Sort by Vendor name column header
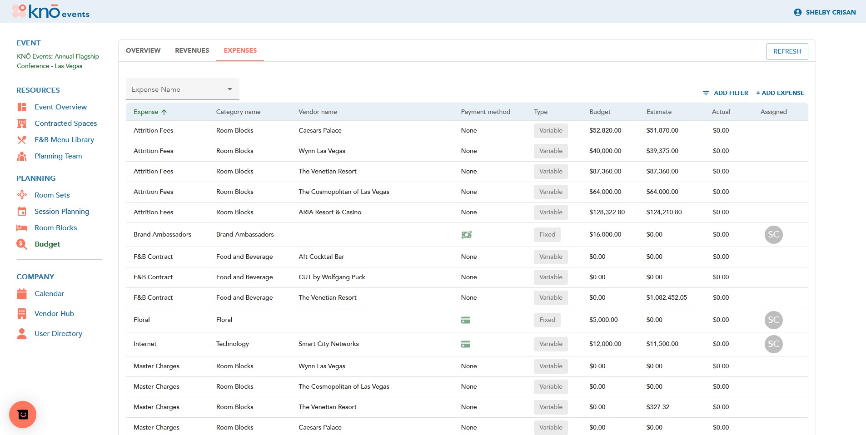The image size is (866, 435). (x=318, y=112)
